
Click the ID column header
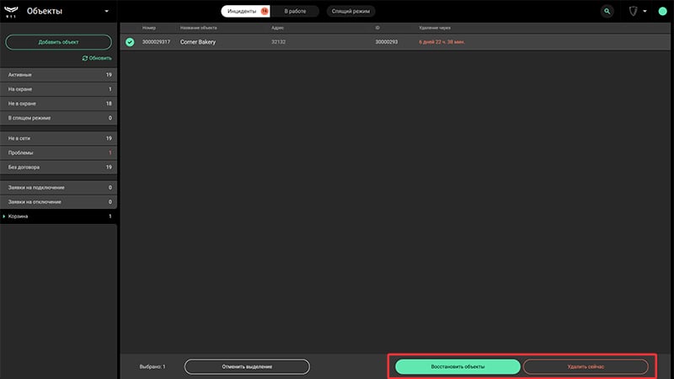pos(377,28)
